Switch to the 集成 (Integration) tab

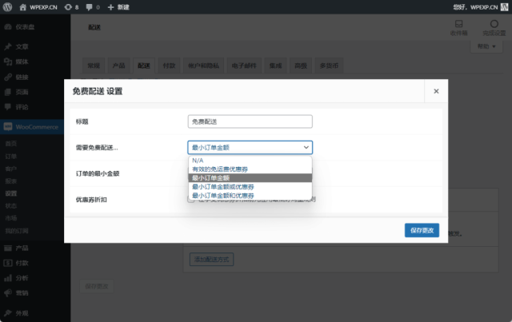pos(275,66)
